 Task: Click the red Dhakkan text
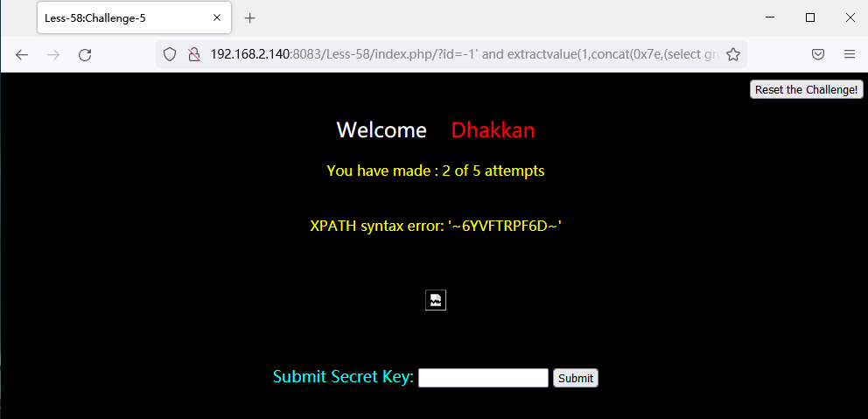(493, 130)
